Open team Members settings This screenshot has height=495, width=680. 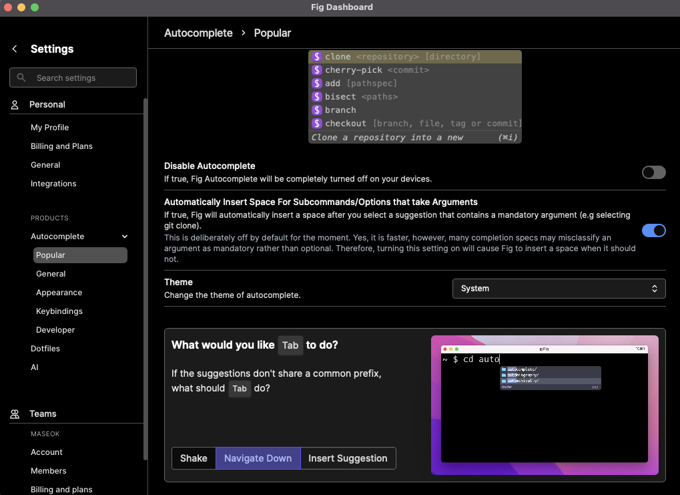(49, 471)
